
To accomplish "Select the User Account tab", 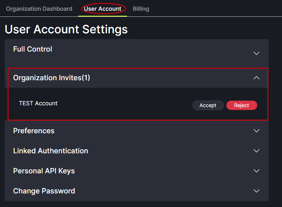I will coord(103,9).
